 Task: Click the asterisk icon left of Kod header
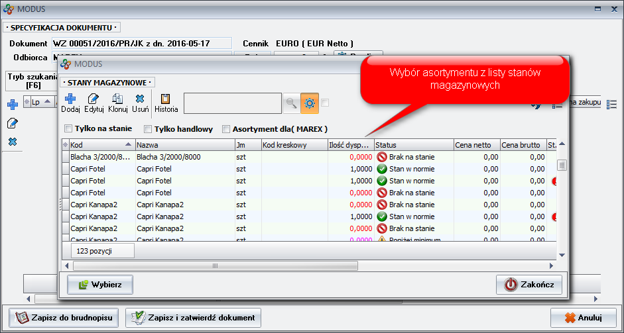tap(65, 145)
